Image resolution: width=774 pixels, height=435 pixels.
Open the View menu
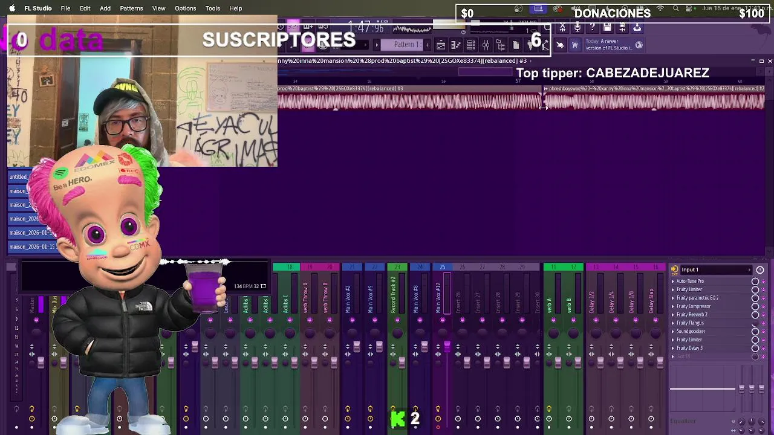tap(158, 8)
